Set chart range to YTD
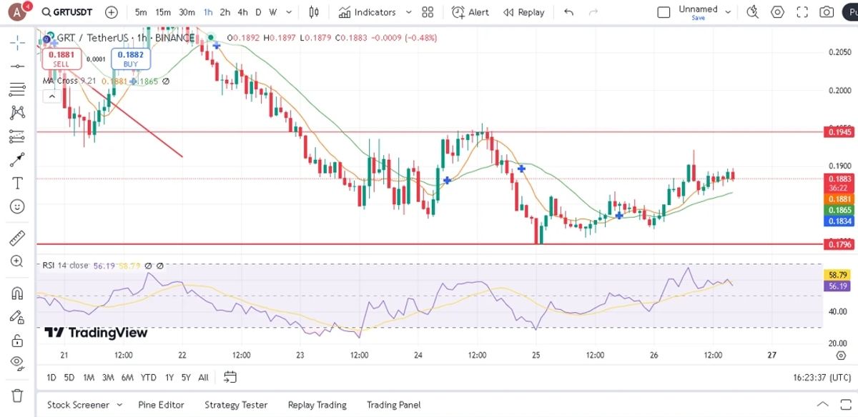The width and height of the screenshot is (858, 417). 149,377
